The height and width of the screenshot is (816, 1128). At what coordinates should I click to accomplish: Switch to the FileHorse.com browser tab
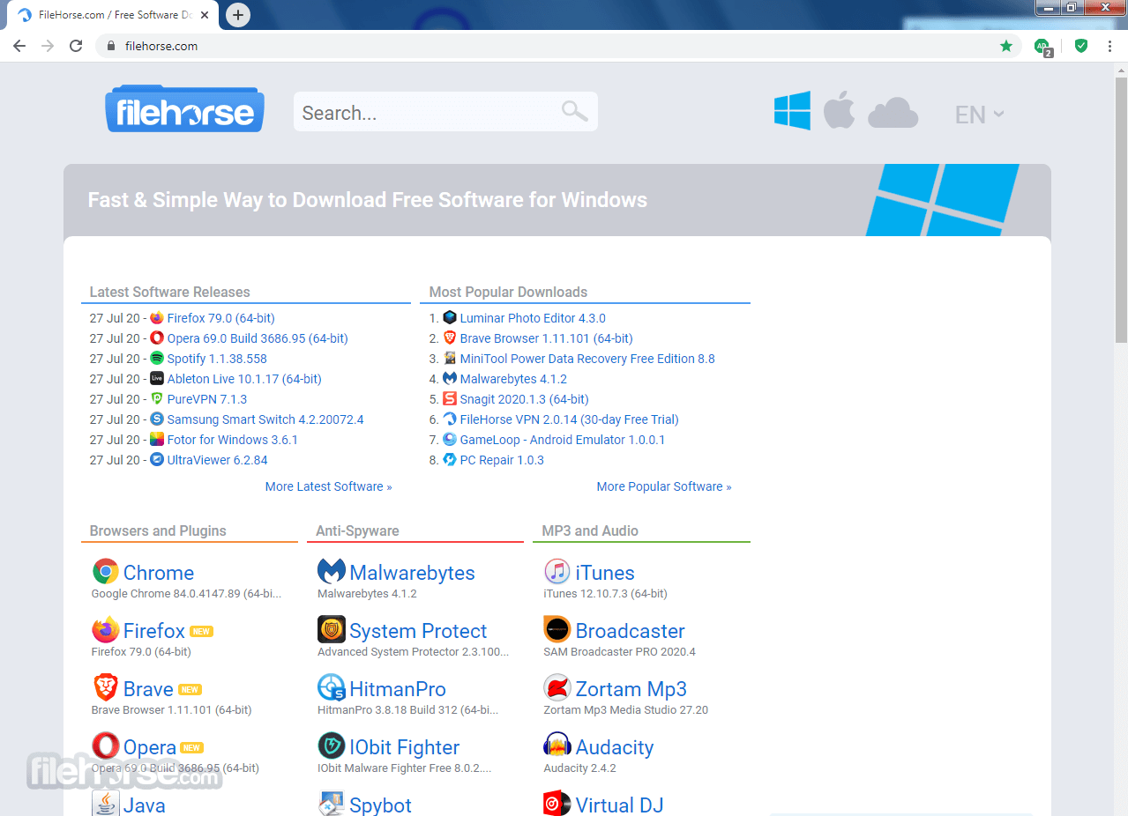(113, 15)
